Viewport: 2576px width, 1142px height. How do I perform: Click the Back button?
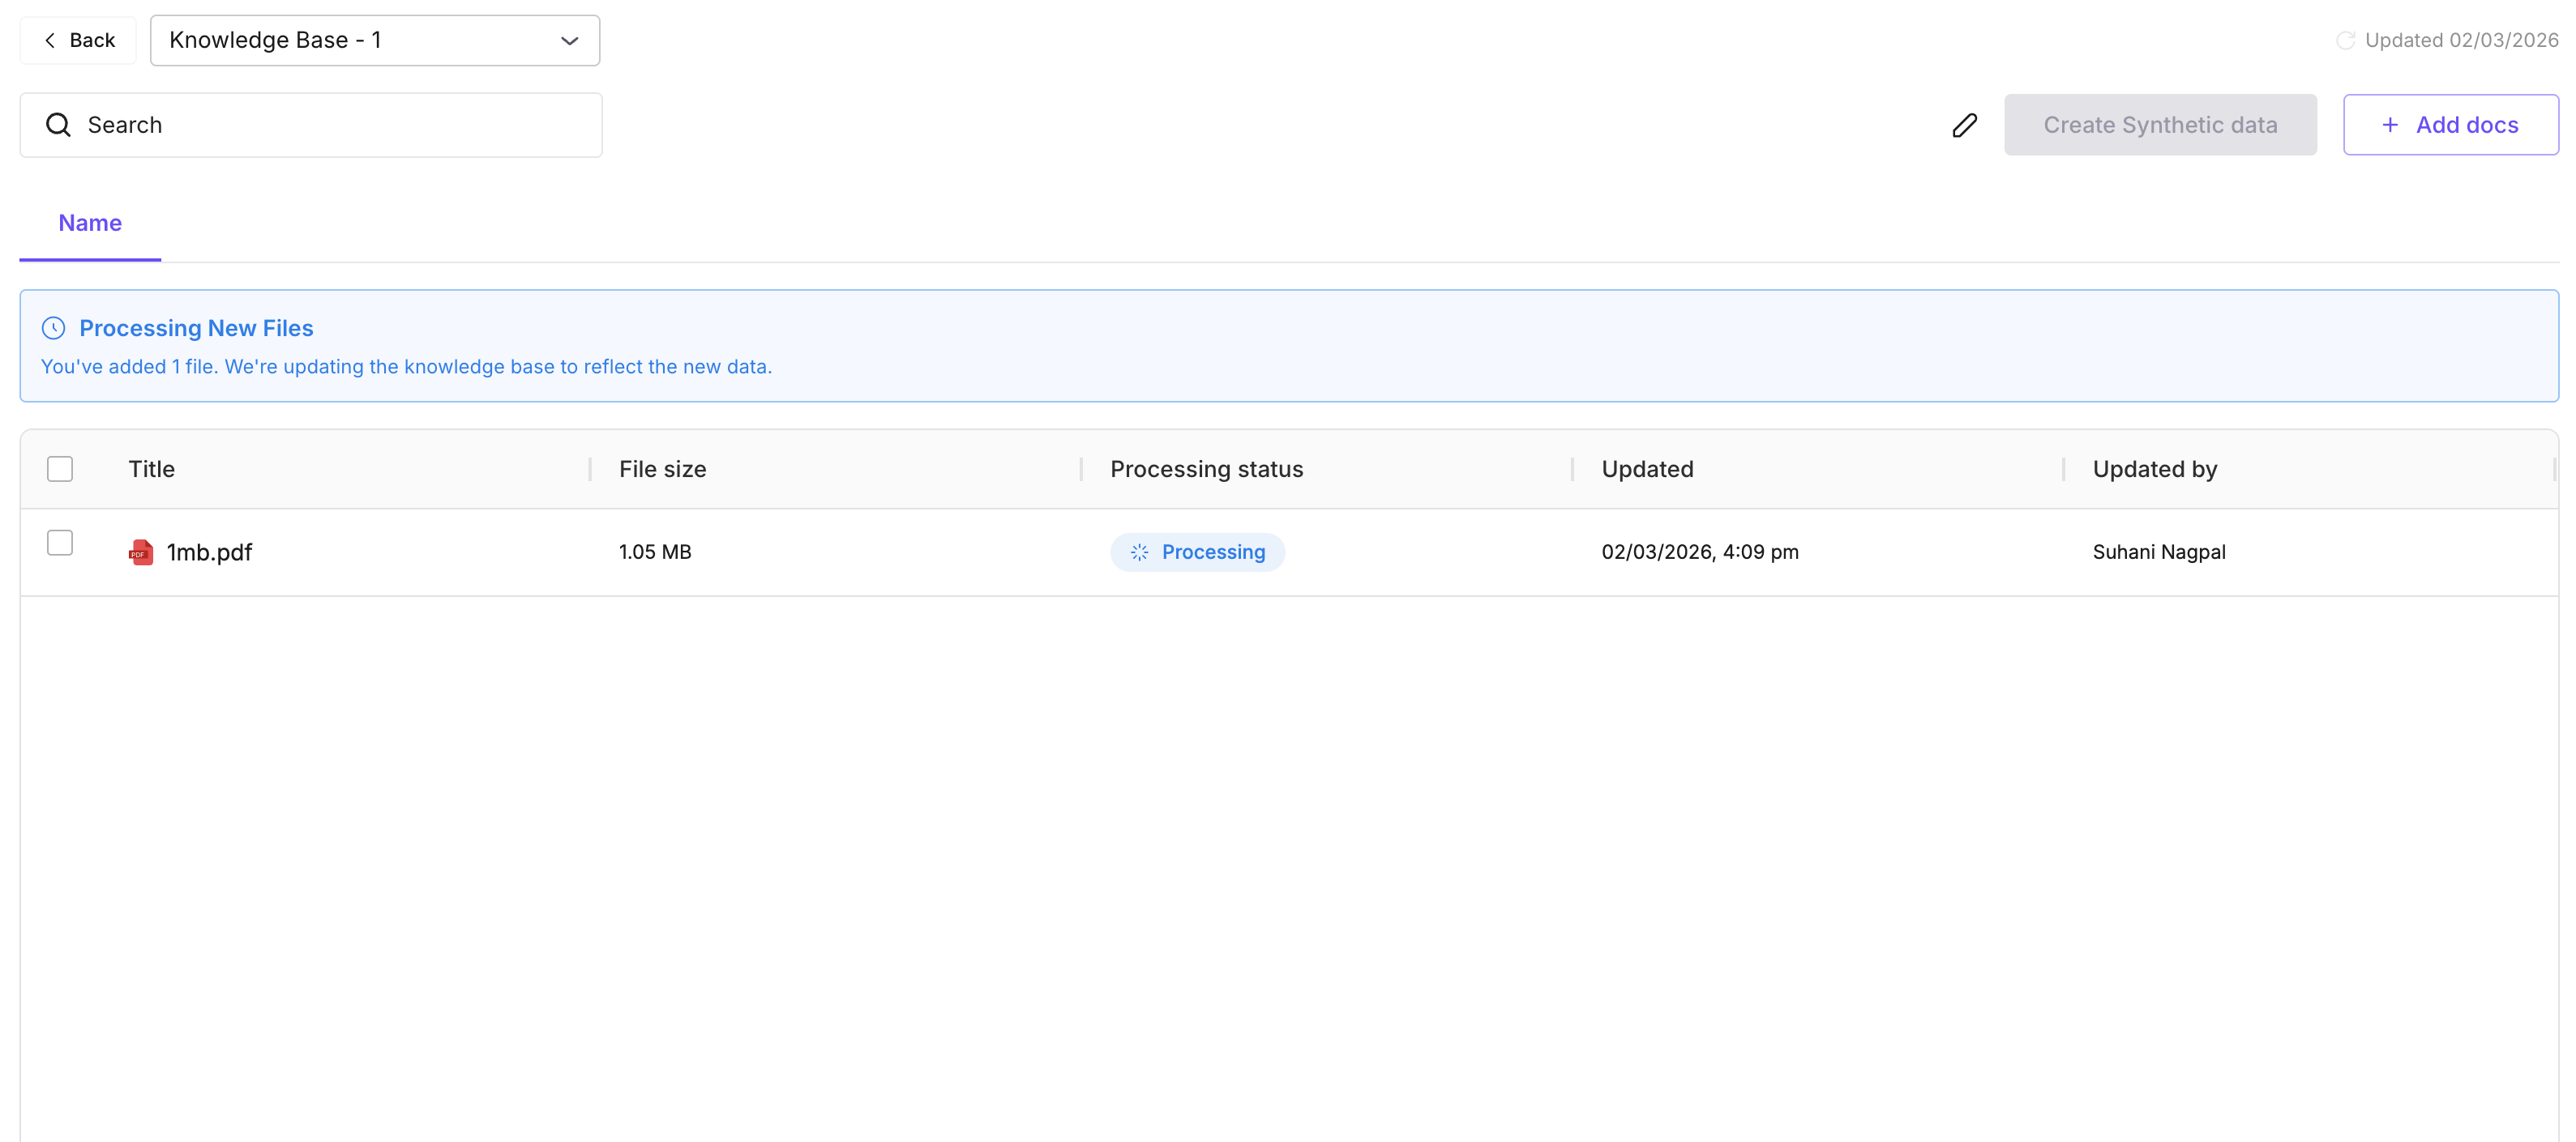78,40
